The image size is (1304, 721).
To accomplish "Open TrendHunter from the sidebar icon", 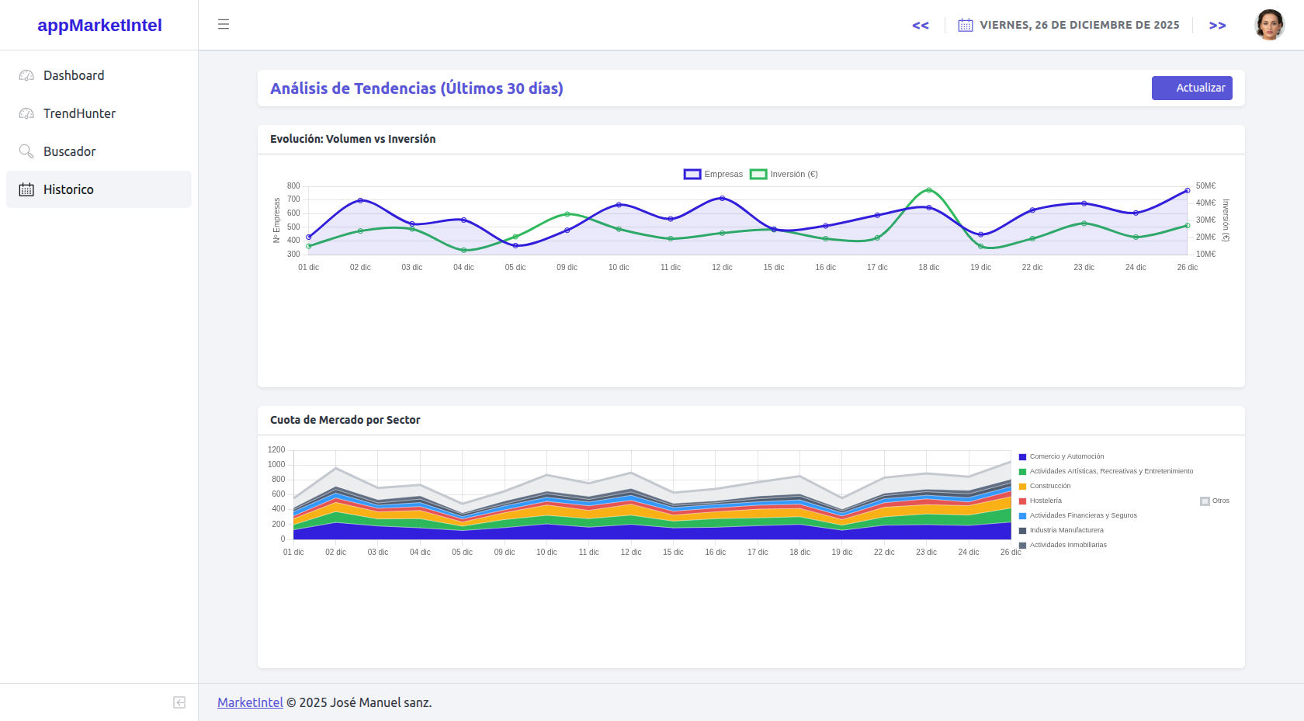I will point(26,113).
